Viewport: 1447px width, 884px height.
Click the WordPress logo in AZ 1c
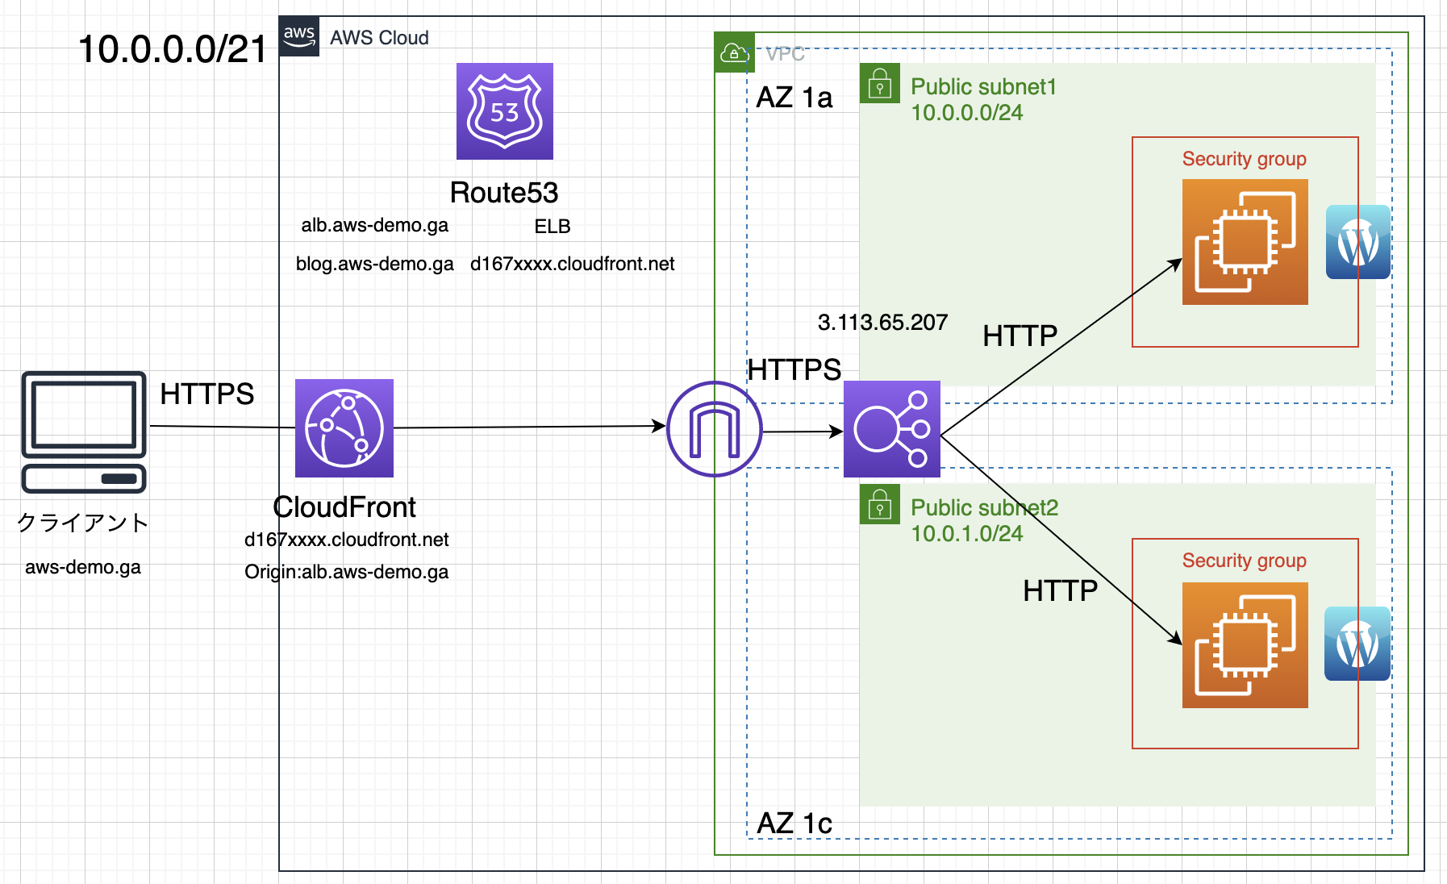coord(1357,644)
